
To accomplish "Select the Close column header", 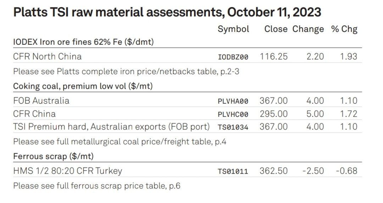I will 276,29.
